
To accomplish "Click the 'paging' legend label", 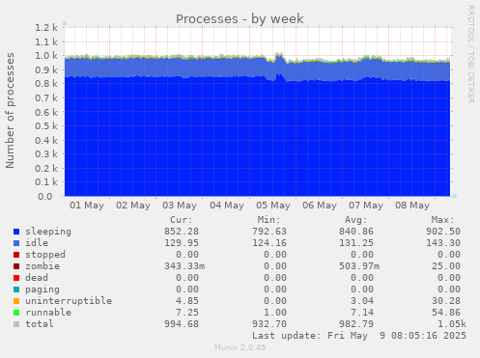I will pos(42,289).
